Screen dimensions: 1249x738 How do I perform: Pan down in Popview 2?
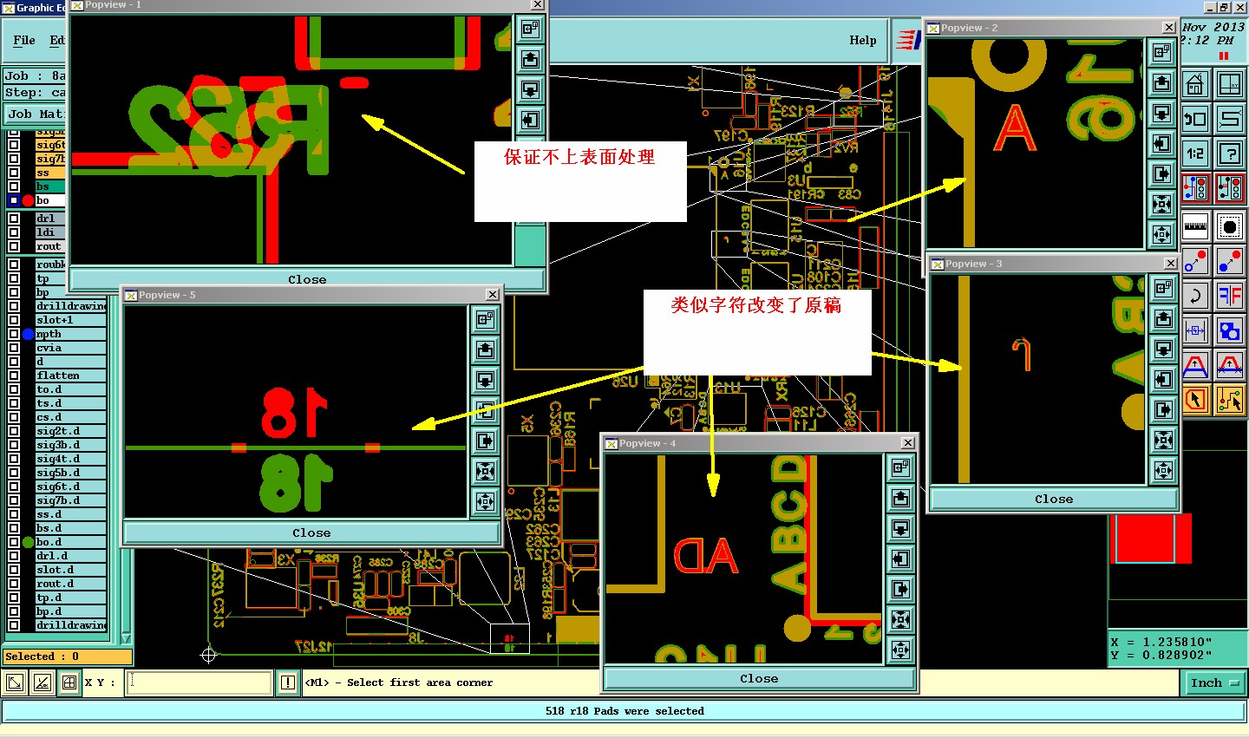(1162, 114)
